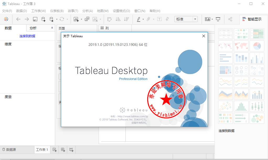Open the group members dropdown arrow
The height and width of the screenshot is (160, 268).
click(x=154, y=19)
